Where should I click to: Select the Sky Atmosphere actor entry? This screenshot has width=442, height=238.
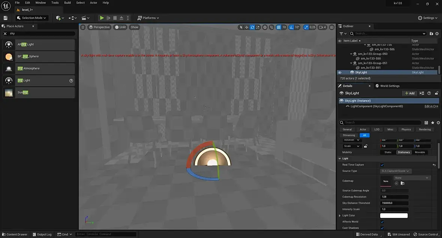[x=39, y=69]
